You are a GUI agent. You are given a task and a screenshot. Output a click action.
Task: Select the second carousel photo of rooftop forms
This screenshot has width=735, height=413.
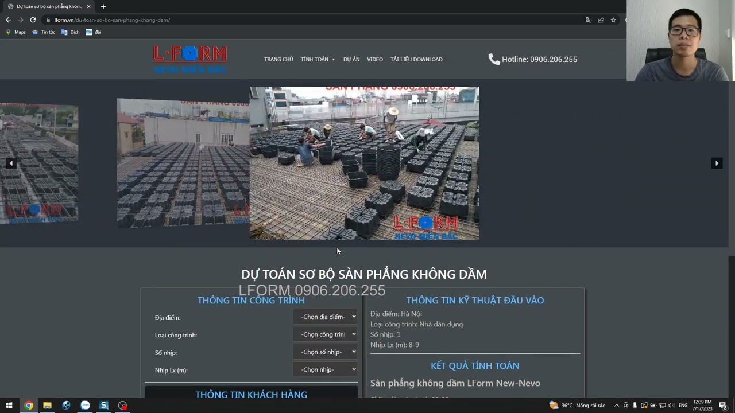183,163
